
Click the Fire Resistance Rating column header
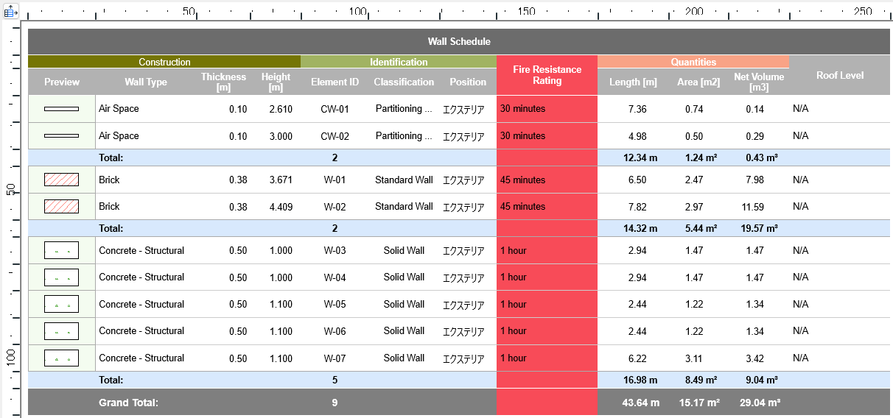tap(547, 75)
